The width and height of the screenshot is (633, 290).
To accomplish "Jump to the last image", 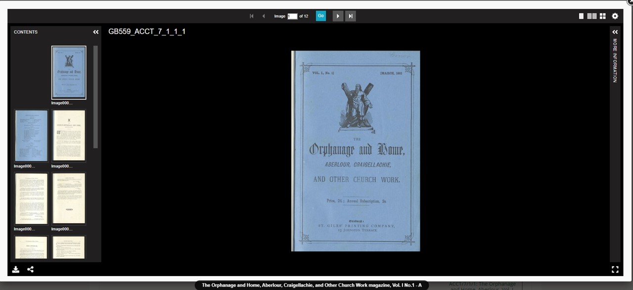I will point(351,16).
